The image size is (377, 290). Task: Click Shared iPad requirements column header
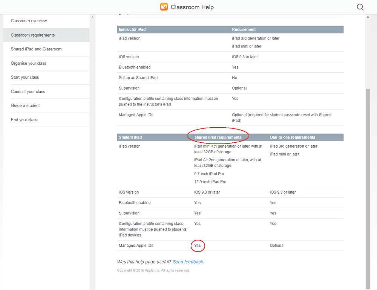pyautogui.click(x=218, y=137)
